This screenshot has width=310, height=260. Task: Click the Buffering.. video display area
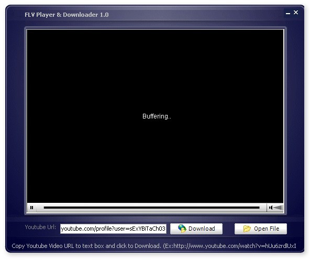click(155, 116)
